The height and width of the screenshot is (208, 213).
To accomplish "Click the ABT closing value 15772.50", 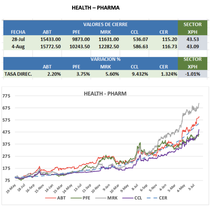I will click(50, 47).
